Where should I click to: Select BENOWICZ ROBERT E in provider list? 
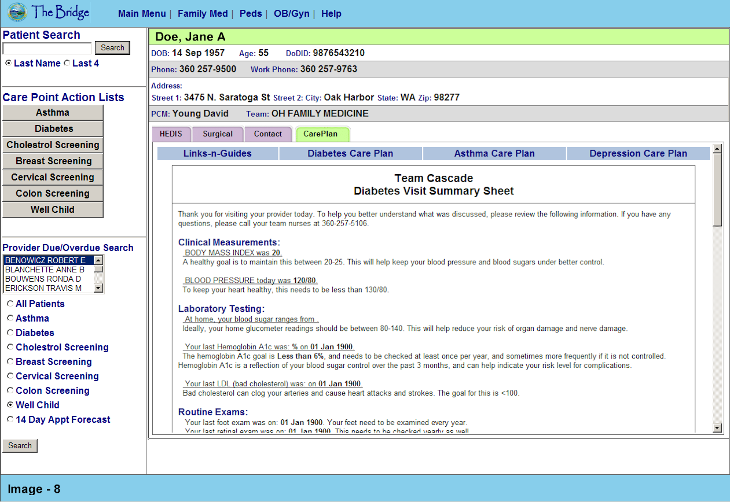click(x=49, y=260)
